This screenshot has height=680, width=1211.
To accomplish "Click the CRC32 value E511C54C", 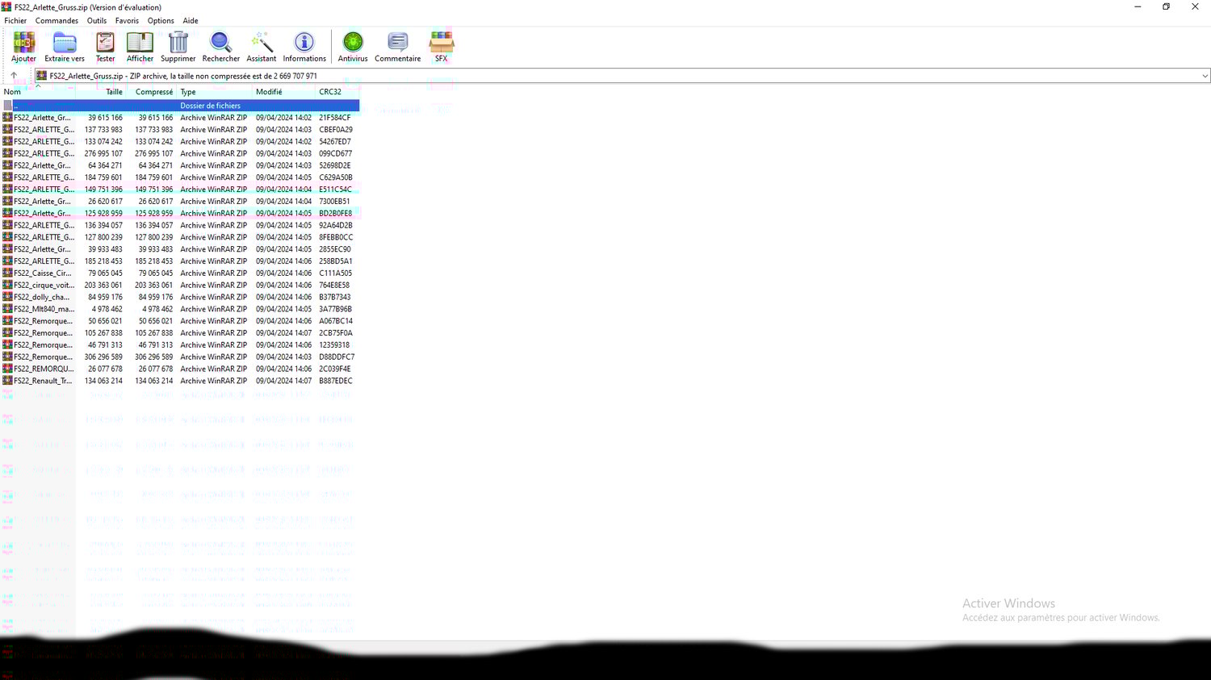I will pos(335,190).
